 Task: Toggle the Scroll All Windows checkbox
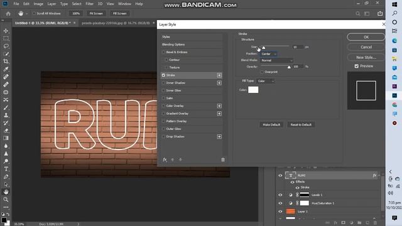coord(33,13)
